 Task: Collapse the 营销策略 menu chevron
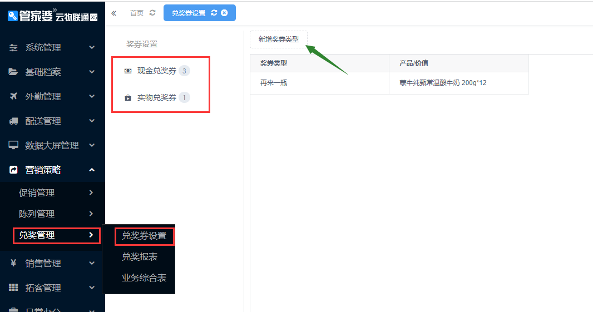(92, 170)
